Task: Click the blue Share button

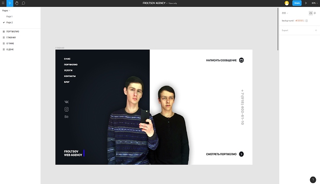Action: 297,3
